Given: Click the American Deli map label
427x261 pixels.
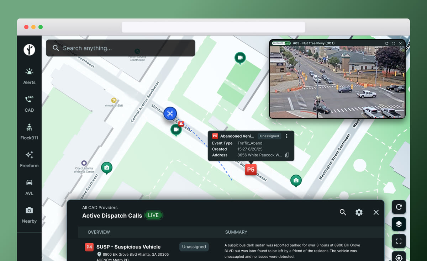Looking at the screenshot, I should [114, 106].
